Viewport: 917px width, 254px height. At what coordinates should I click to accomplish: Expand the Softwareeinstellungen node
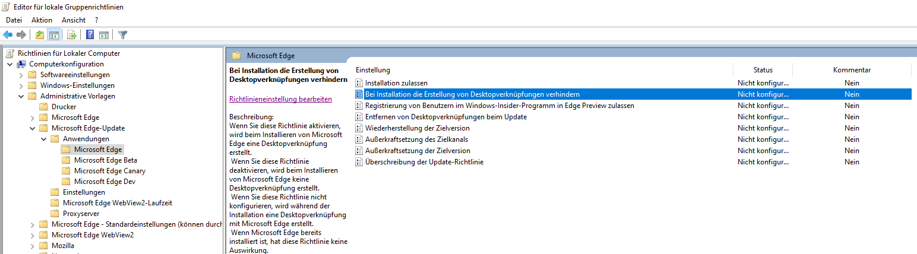[x=21, y=75]
